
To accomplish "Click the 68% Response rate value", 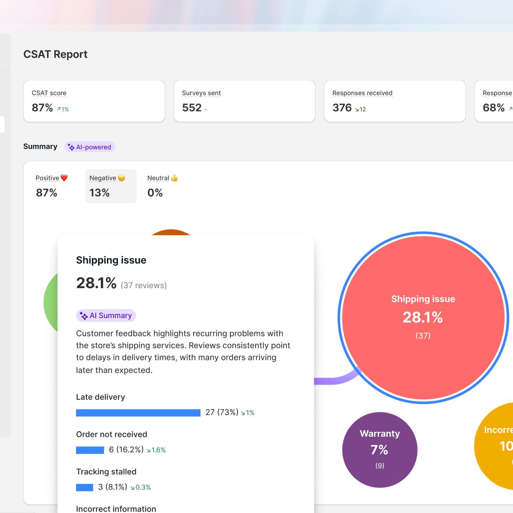I will pos(494,108).
